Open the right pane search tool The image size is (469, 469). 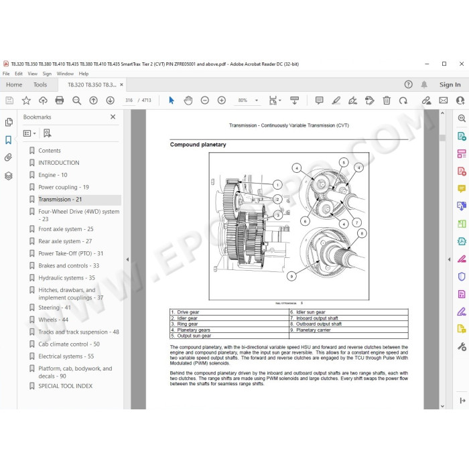462,119
